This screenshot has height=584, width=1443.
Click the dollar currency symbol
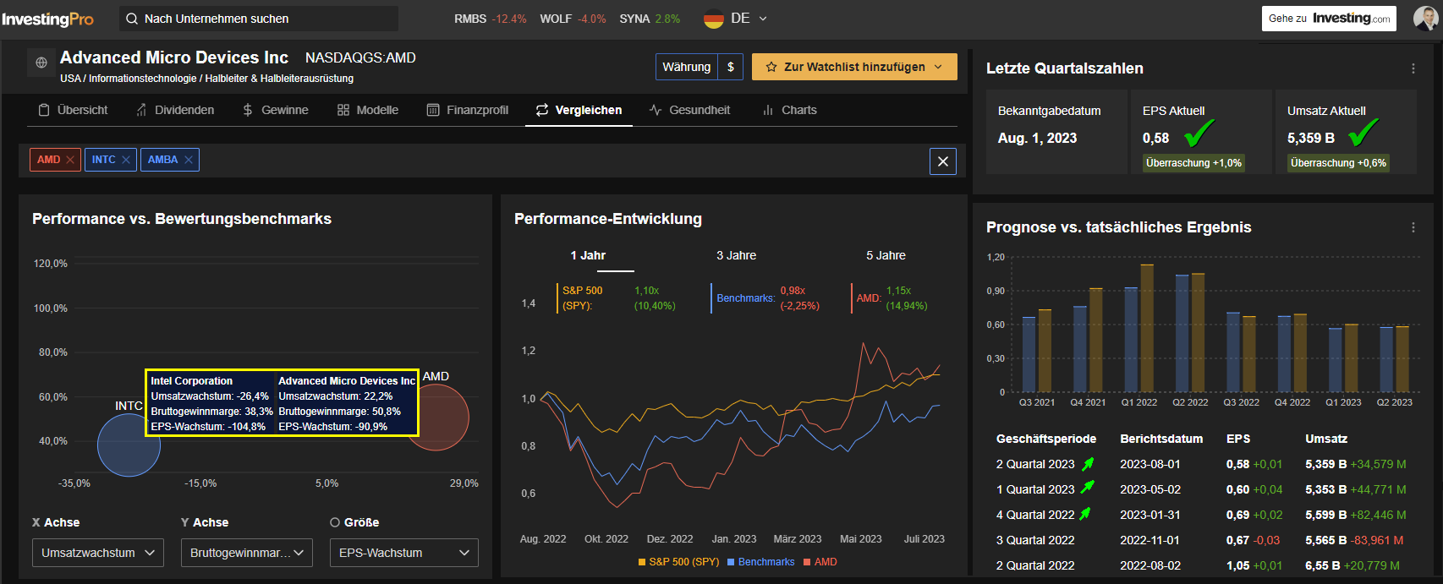pos(731,67)
